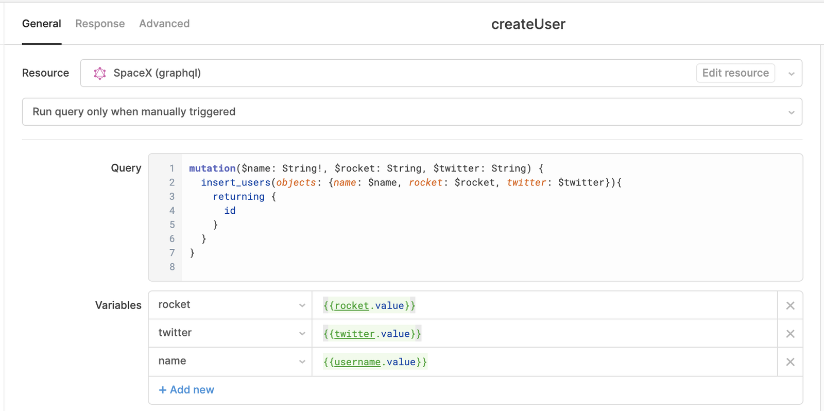Screen dimensions: 824x411
Task: Expand the twitter variable name dropdown
Action: [302, 334]
